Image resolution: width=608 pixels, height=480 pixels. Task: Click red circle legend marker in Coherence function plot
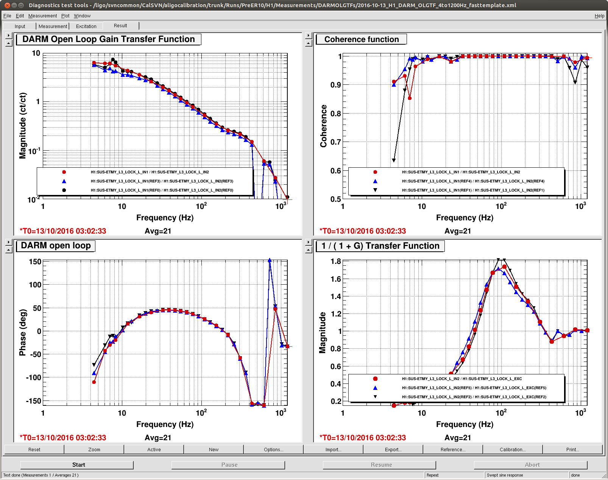click(375, 172)
